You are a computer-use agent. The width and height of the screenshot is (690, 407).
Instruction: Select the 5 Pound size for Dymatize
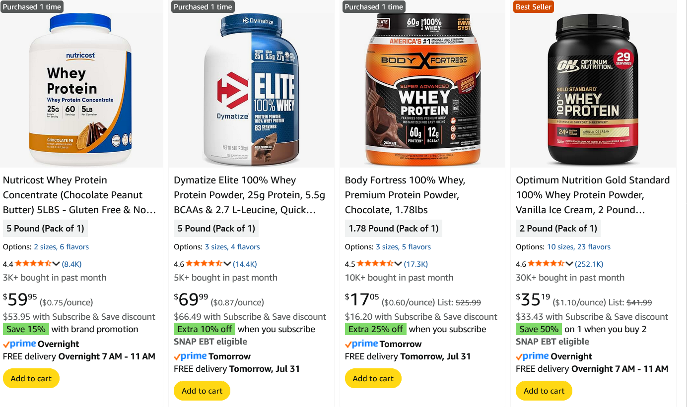pyautogui.click(x=216, y=229)
